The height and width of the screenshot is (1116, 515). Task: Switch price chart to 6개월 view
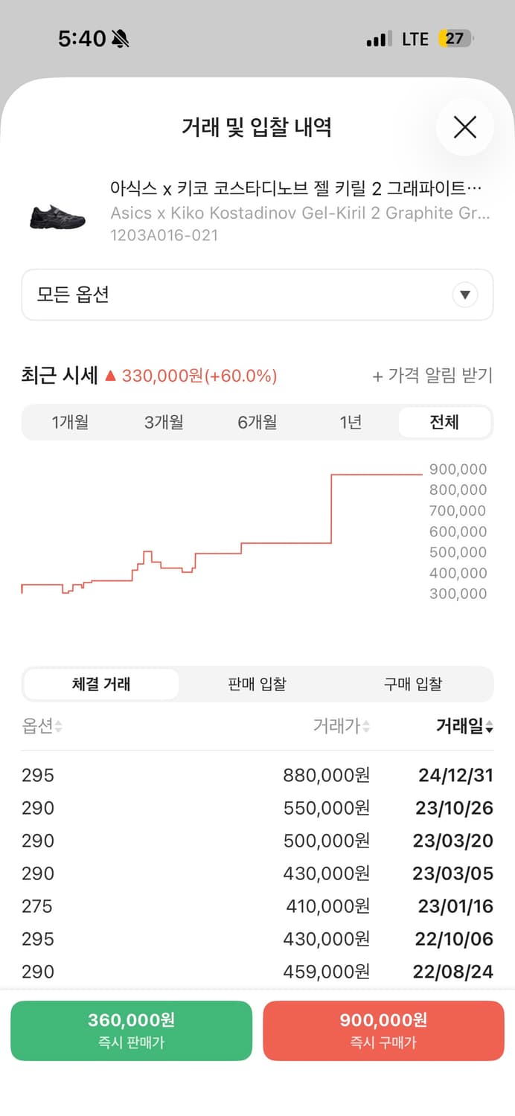coord(257,421)
